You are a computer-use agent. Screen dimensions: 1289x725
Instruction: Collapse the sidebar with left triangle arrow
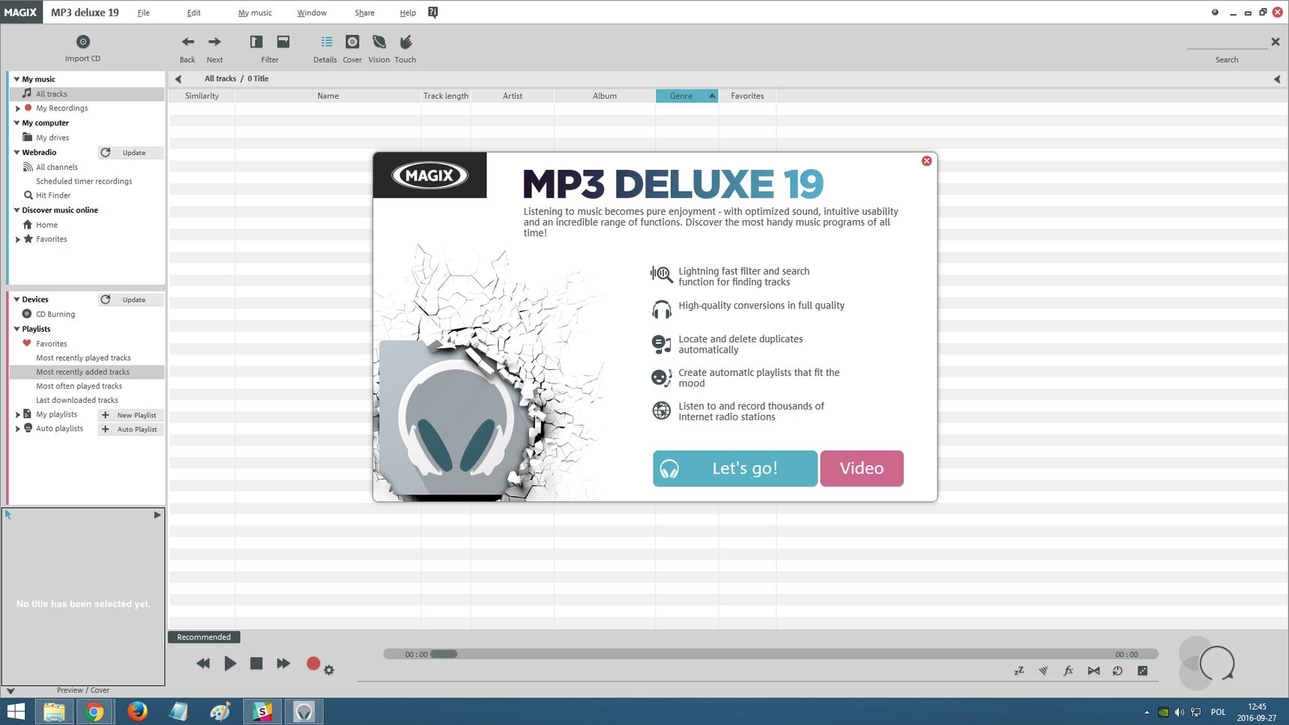[x=178, y=79]
